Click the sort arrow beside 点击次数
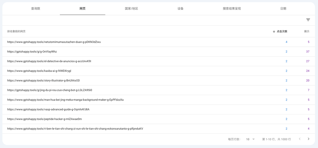 point(274,32)
